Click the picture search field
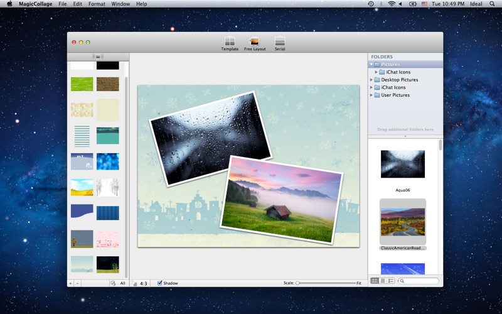Viewport: 502px width, 314px height. click(x=420, y=281)
